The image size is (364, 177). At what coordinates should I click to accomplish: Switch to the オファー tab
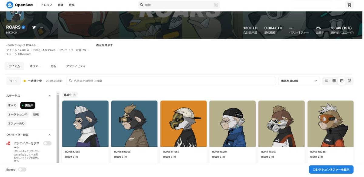[x=35, y=66]
